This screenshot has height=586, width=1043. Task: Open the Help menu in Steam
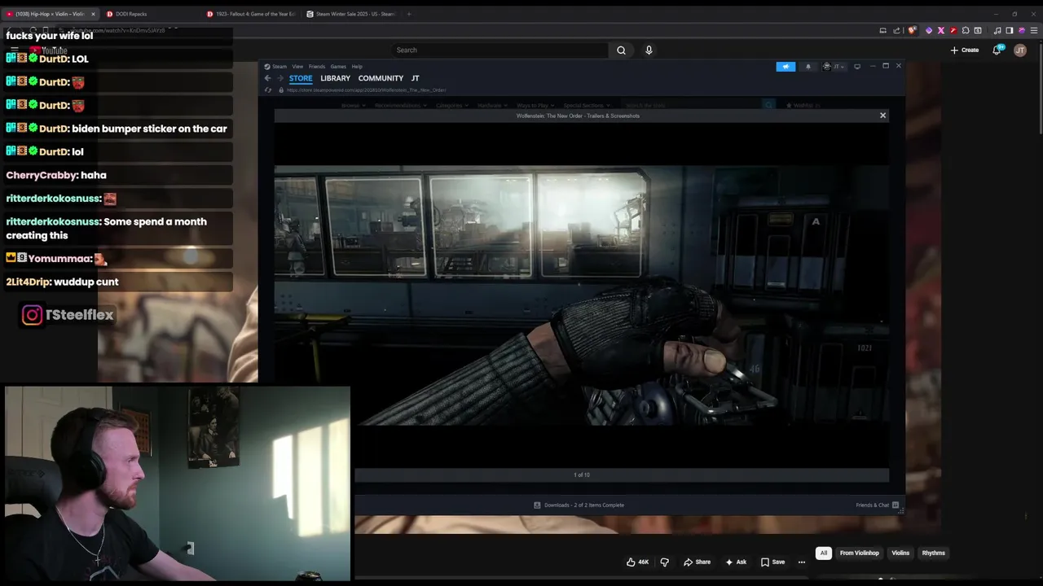click(x=357, y=67)
